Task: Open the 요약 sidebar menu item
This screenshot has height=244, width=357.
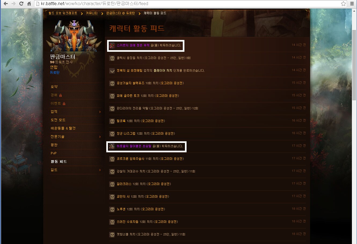Action: 54,87
